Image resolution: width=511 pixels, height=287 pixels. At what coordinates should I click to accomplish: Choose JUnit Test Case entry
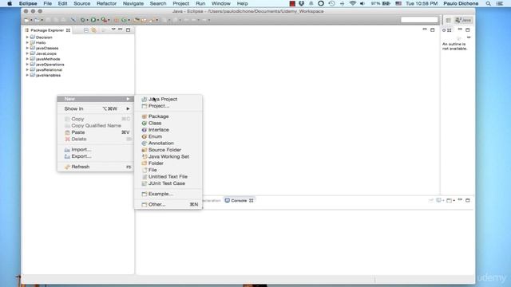tap(168, 183)
